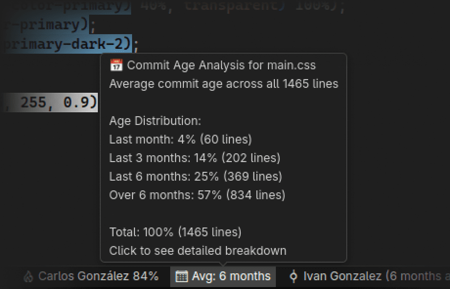Screen dimensions: 450x289
Task: Click the calendar icon in the status bar
Action: 181,277
